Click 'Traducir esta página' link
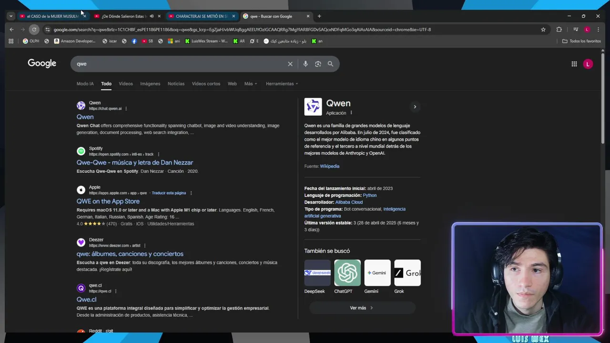 tap(169, 193)
